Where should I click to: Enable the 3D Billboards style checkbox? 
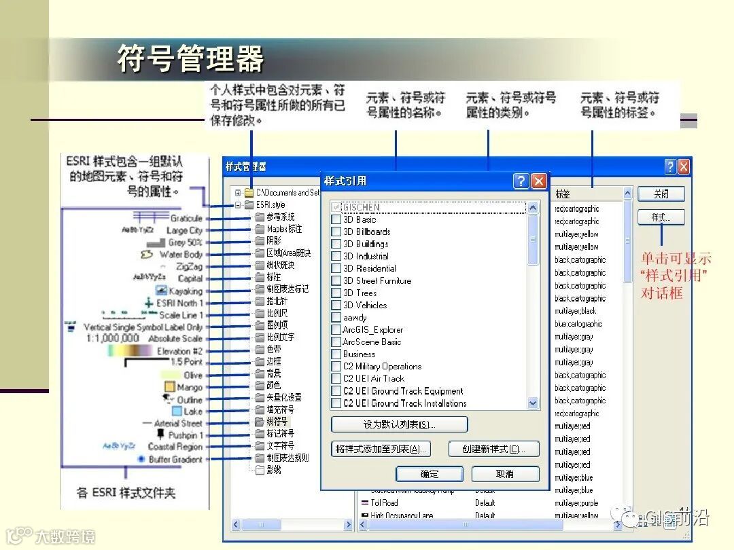tap(336, 232)
